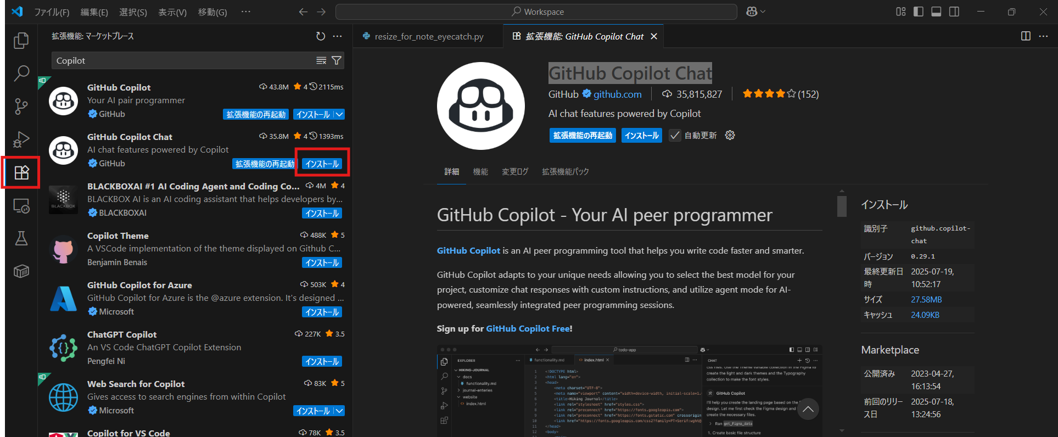Open the github.com publisher link
Image resolution: width=1058 pixels, height=437 pixels.
click(617, 94)
